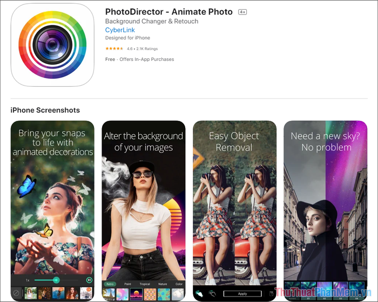Pick the teal tropical pattern background

click(164, 294)
